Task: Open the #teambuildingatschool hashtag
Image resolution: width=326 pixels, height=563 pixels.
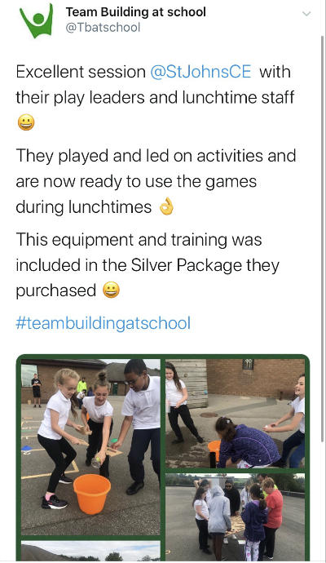Action: tap(103, 323)
